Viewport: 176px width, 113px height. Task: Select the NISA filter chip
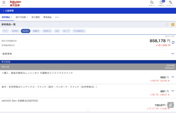coord(57,31)
